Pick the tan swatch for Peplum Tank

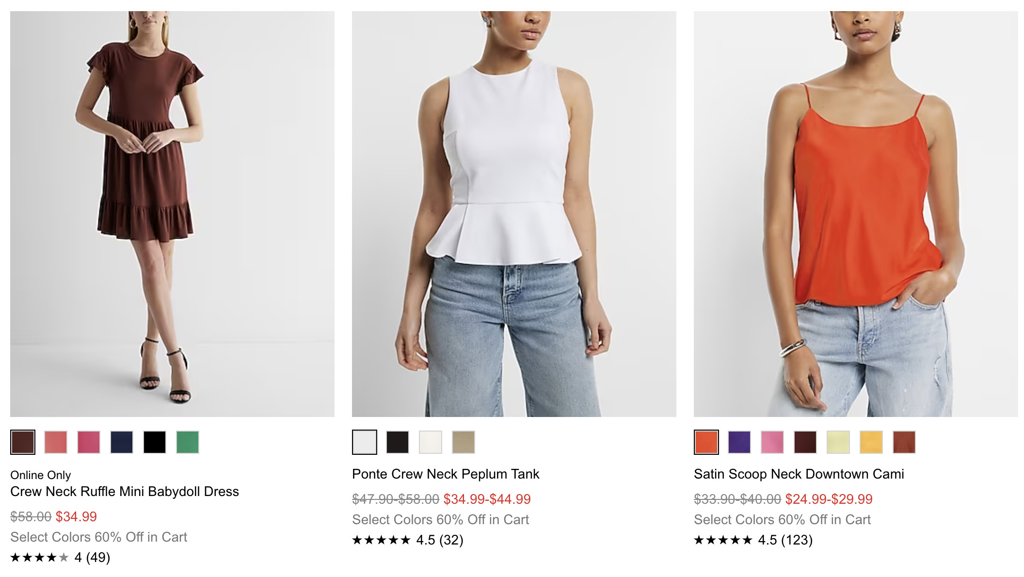click(x=464, y=442)
